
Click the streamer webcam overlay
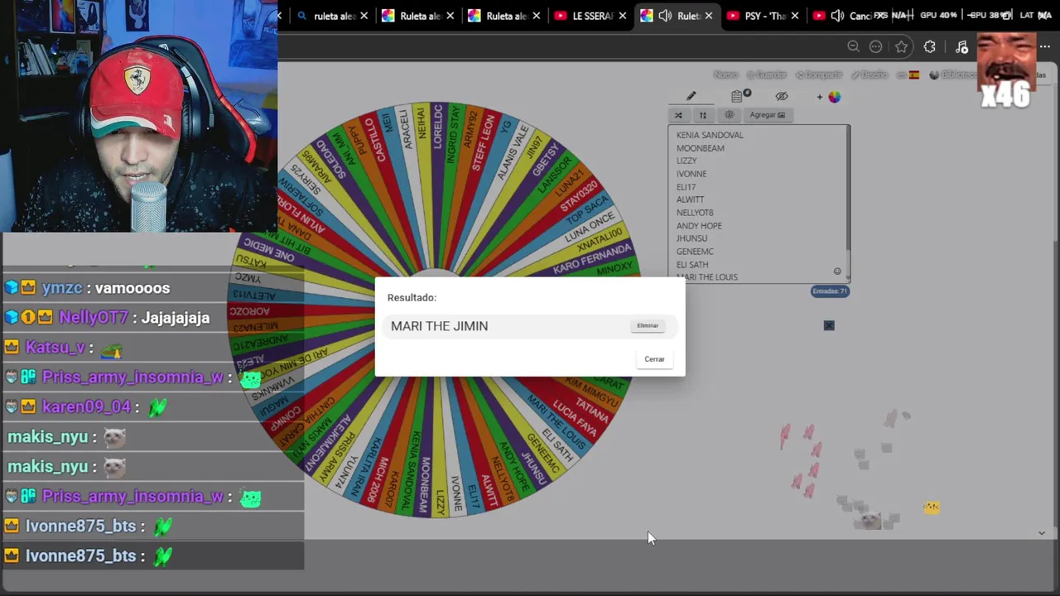[138, 116]
